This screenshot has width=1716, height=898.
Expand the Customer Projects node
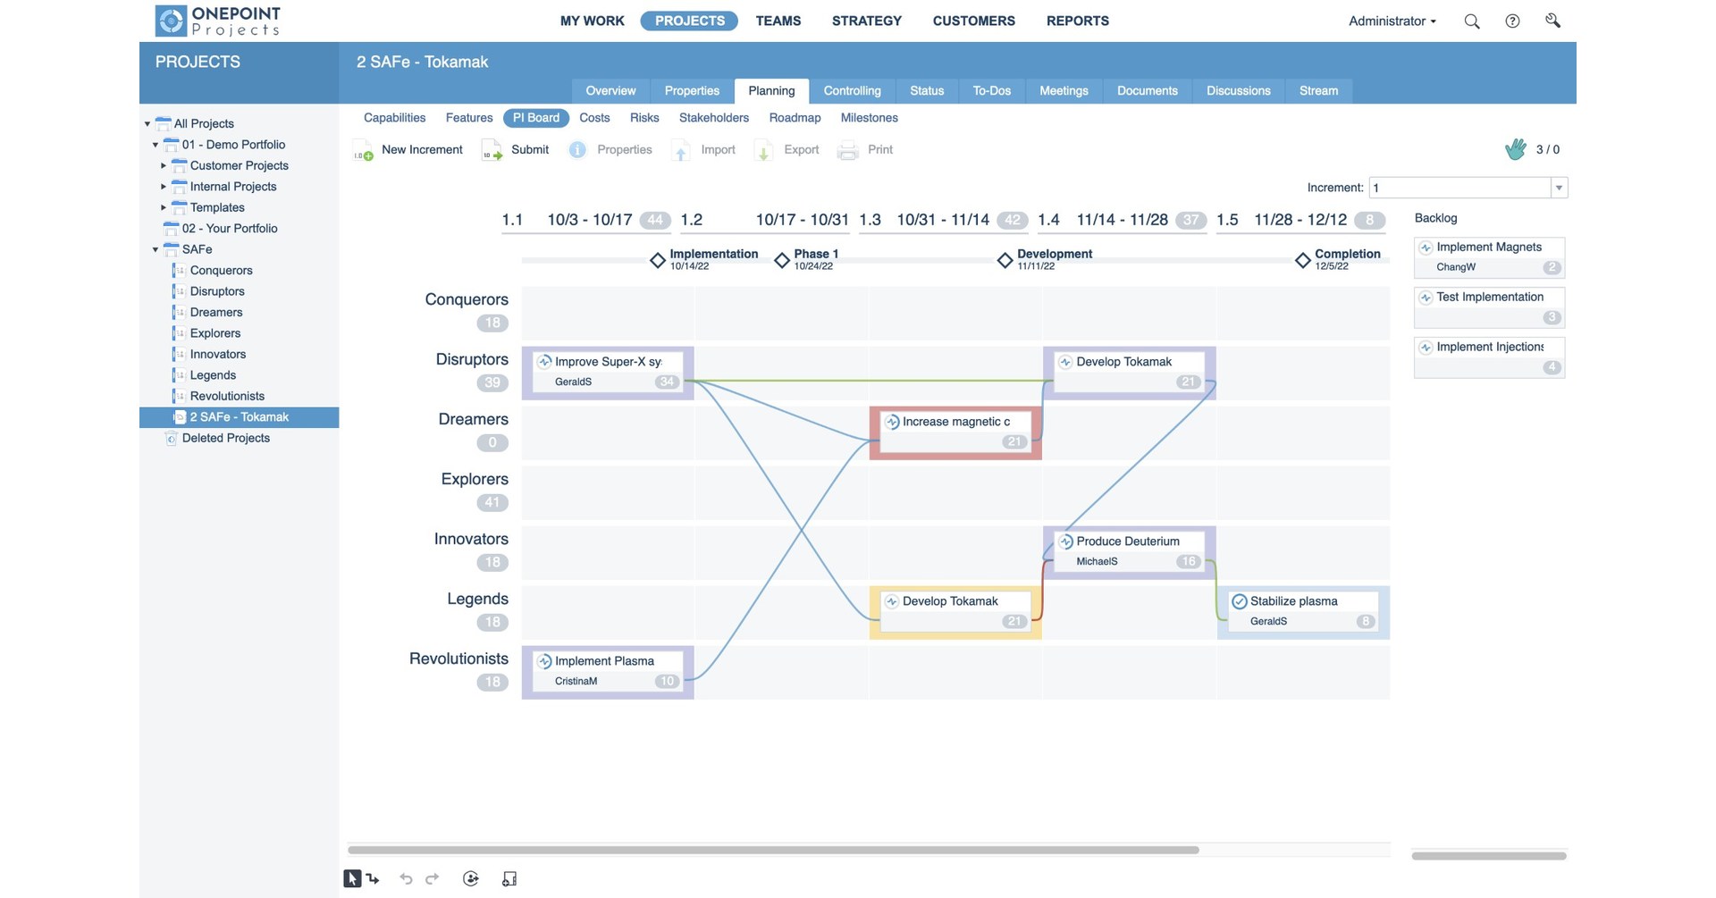point(164,165)
